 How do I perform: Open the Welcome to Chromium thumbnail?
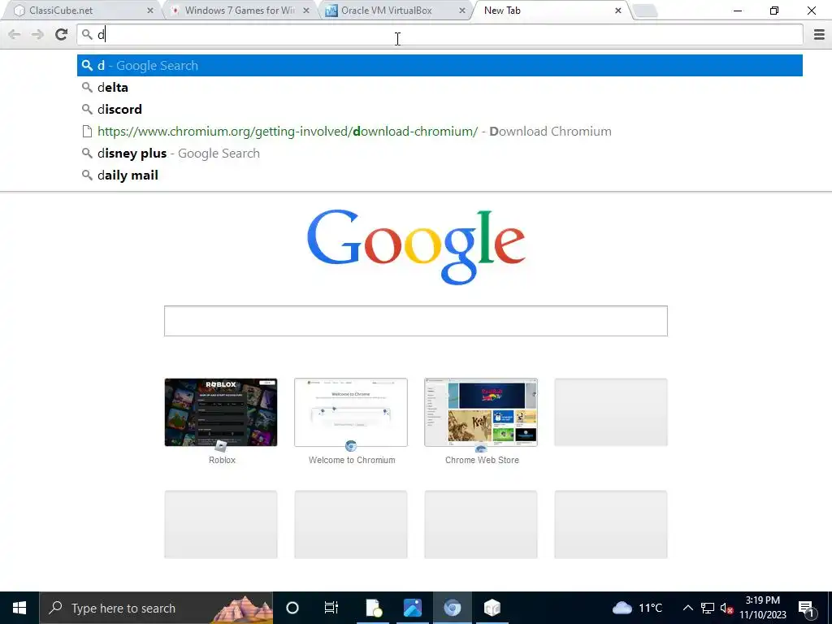(x=351, y=412)
